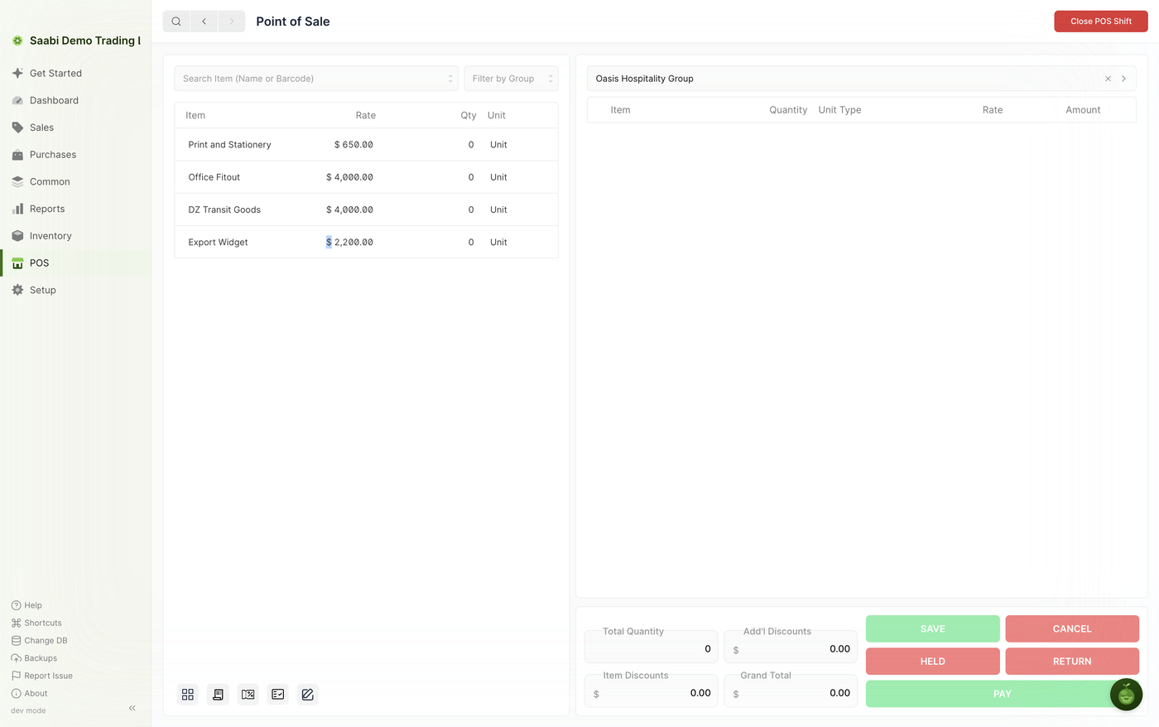
Task: Open search with the magnifier icon
Action: pyautogui.click(x=176, y=22)
